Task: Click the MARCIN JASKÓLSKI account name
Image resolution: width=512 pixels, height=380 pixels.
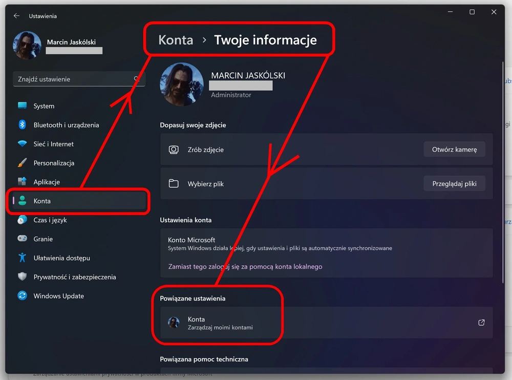Action: click(x=248, y=75)
